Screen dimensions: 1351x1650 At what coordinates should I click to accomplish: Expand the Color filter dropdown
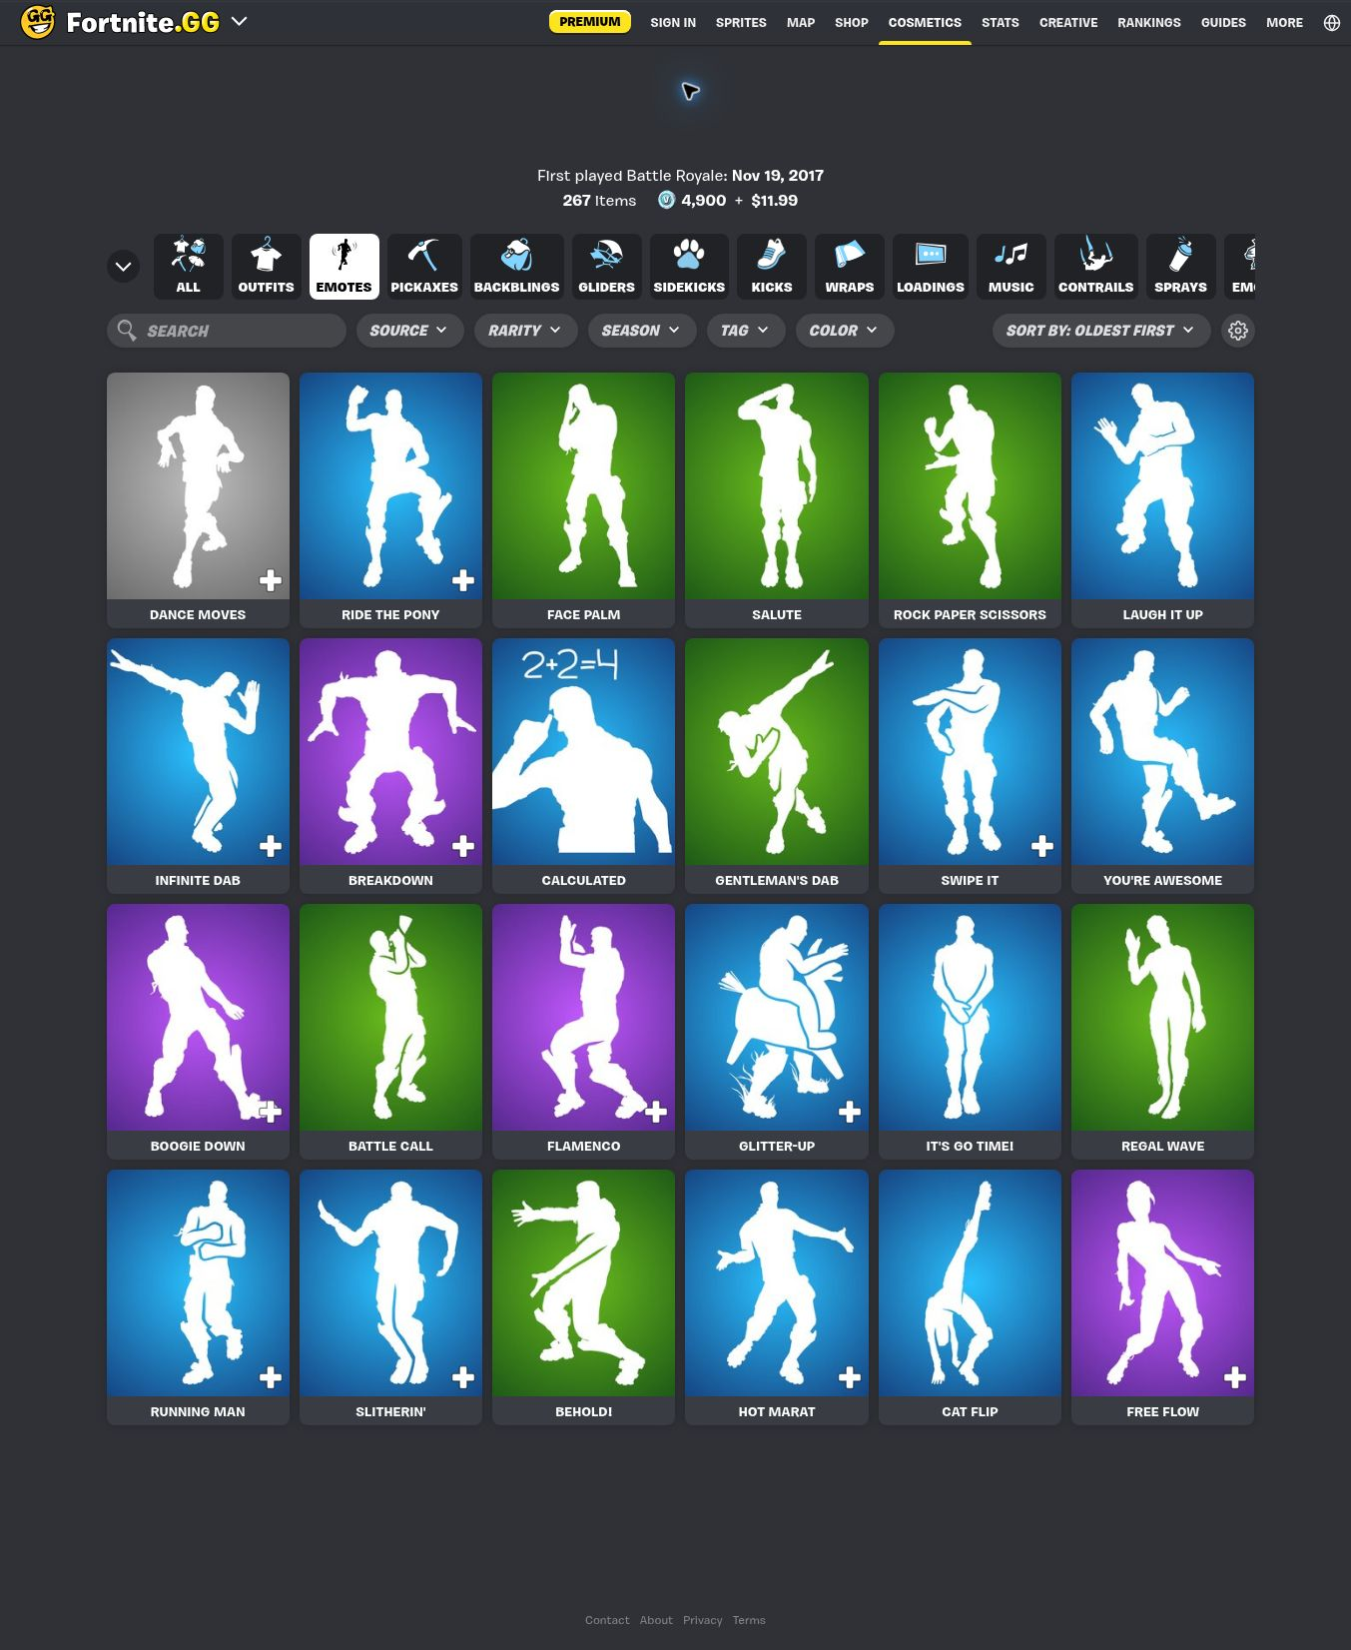845,331
